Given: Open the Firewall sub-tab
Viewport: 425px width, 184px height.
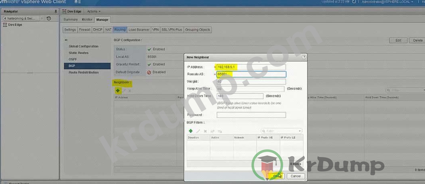Looking at the screenshot, I should [85, 30].
